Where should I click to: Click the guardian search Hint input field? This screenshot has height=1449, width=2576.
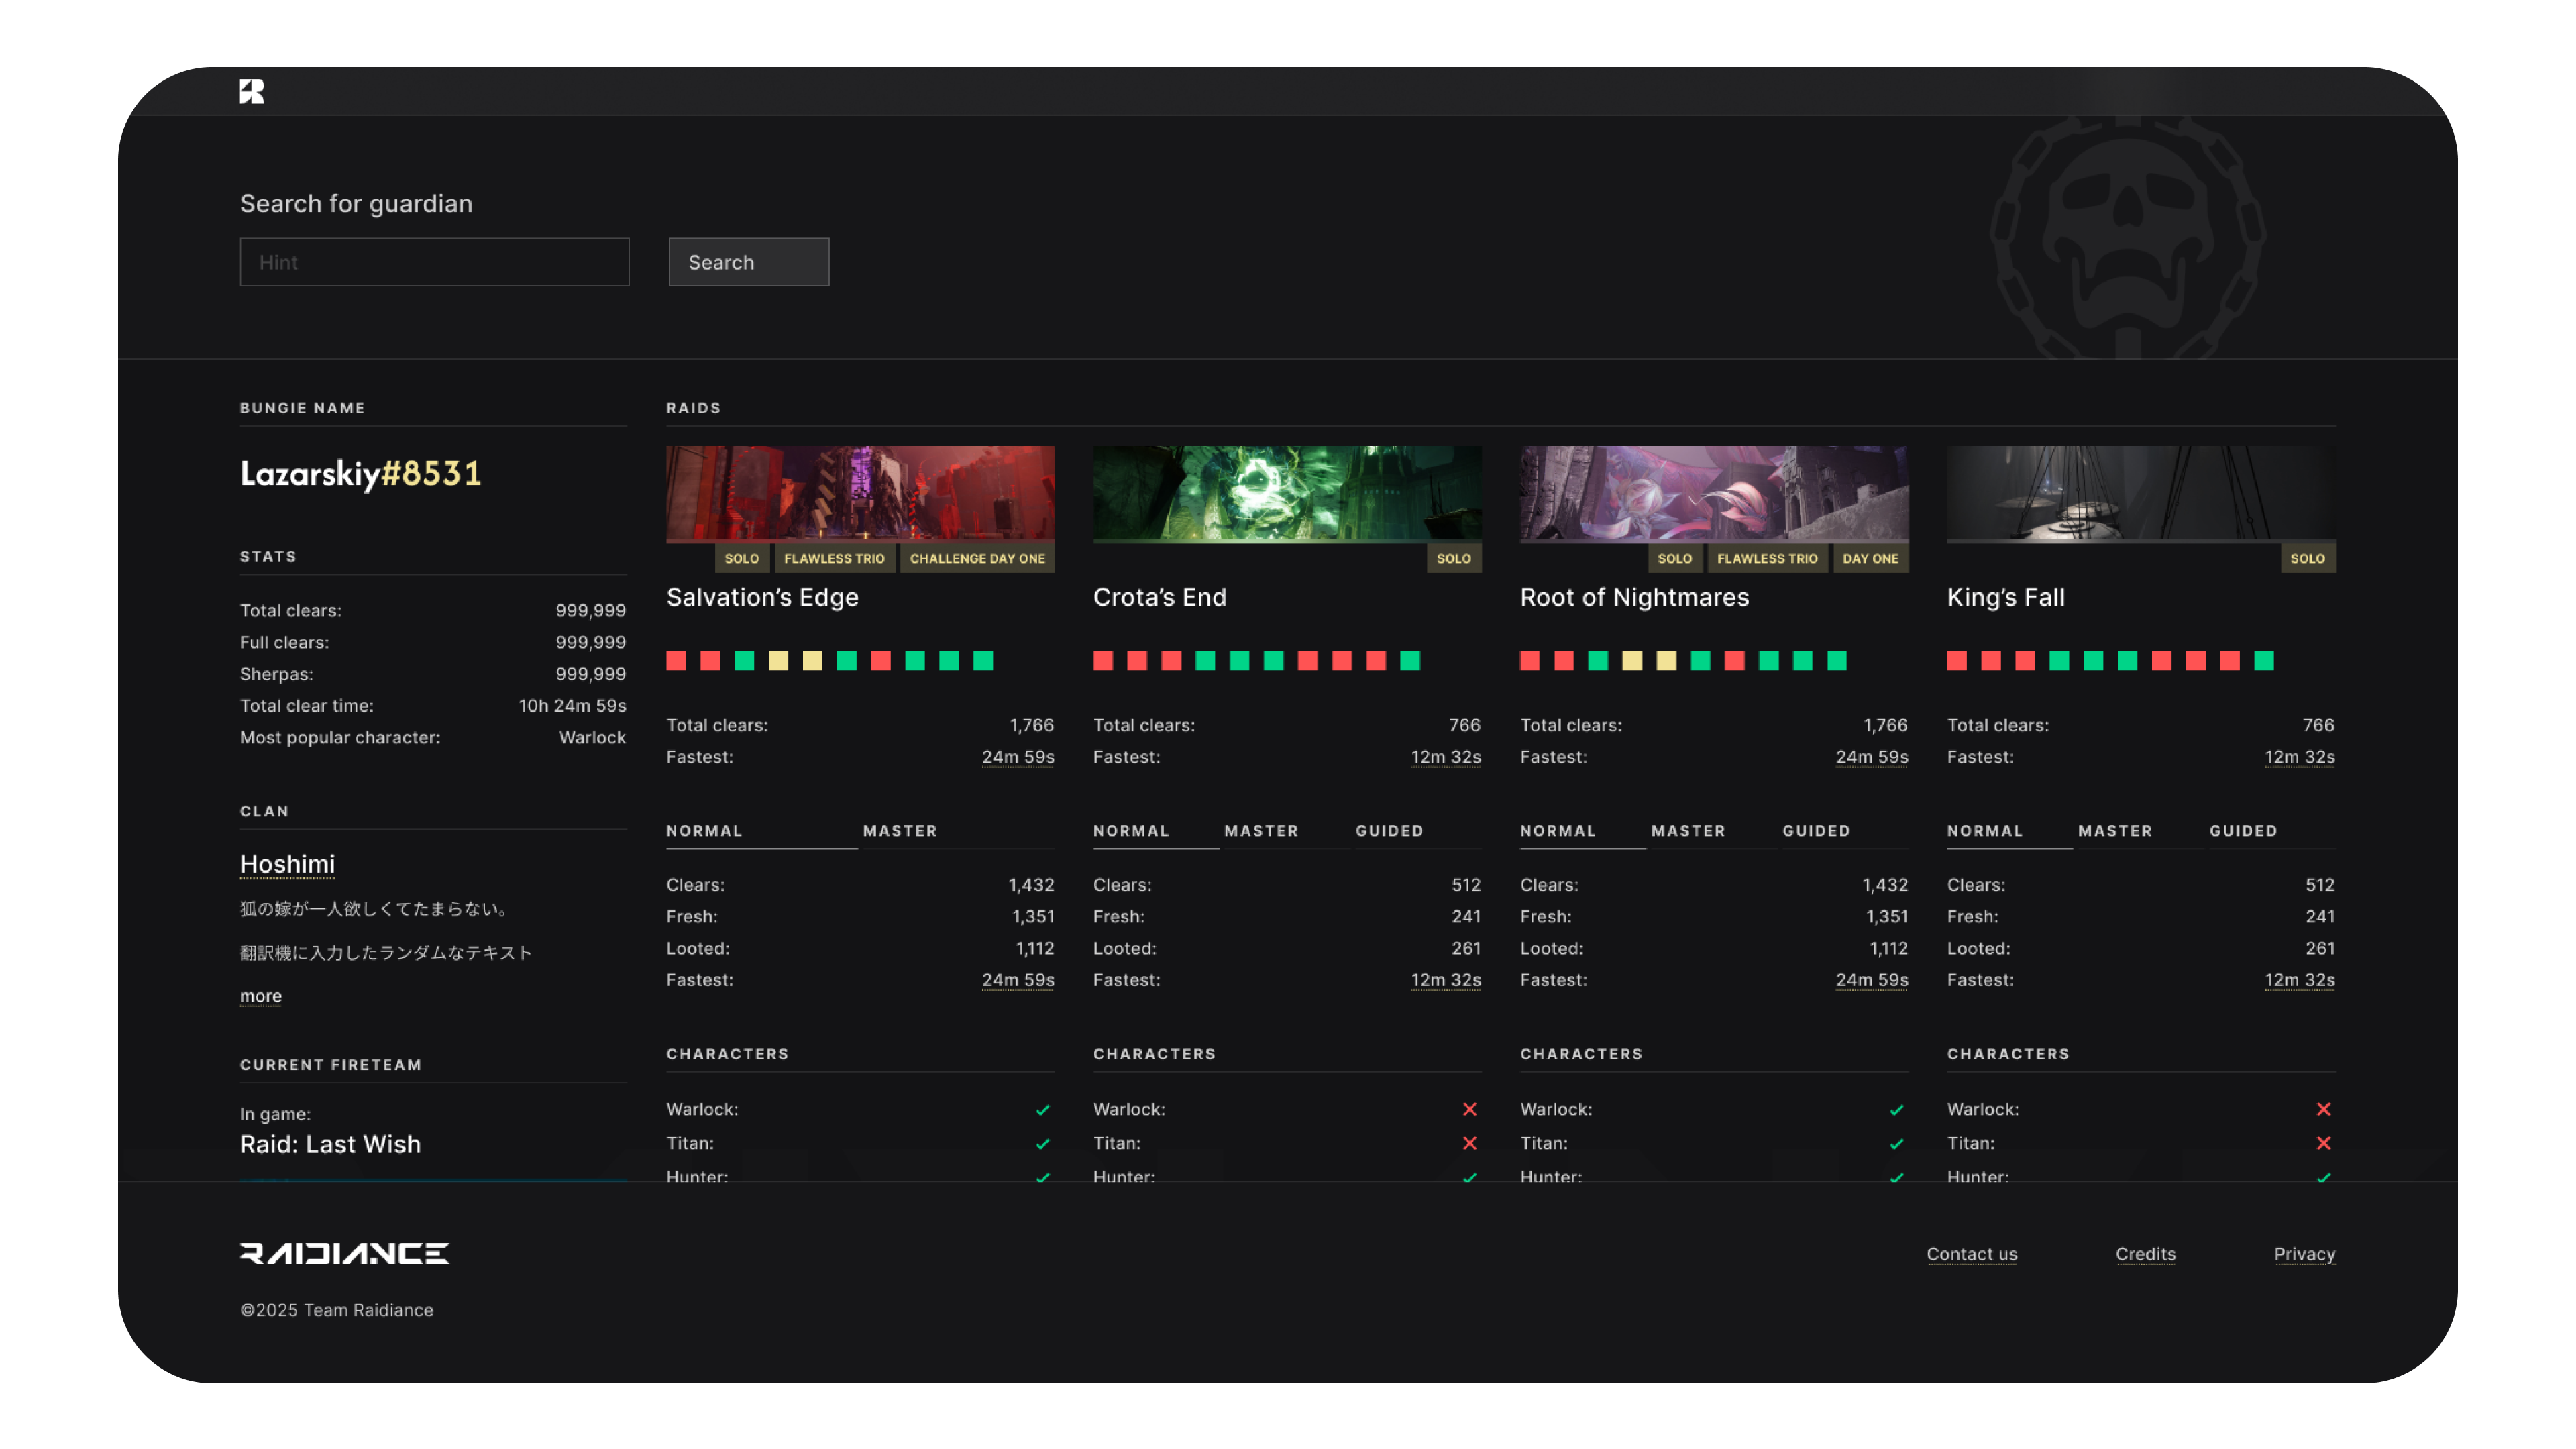click(434, 262)
